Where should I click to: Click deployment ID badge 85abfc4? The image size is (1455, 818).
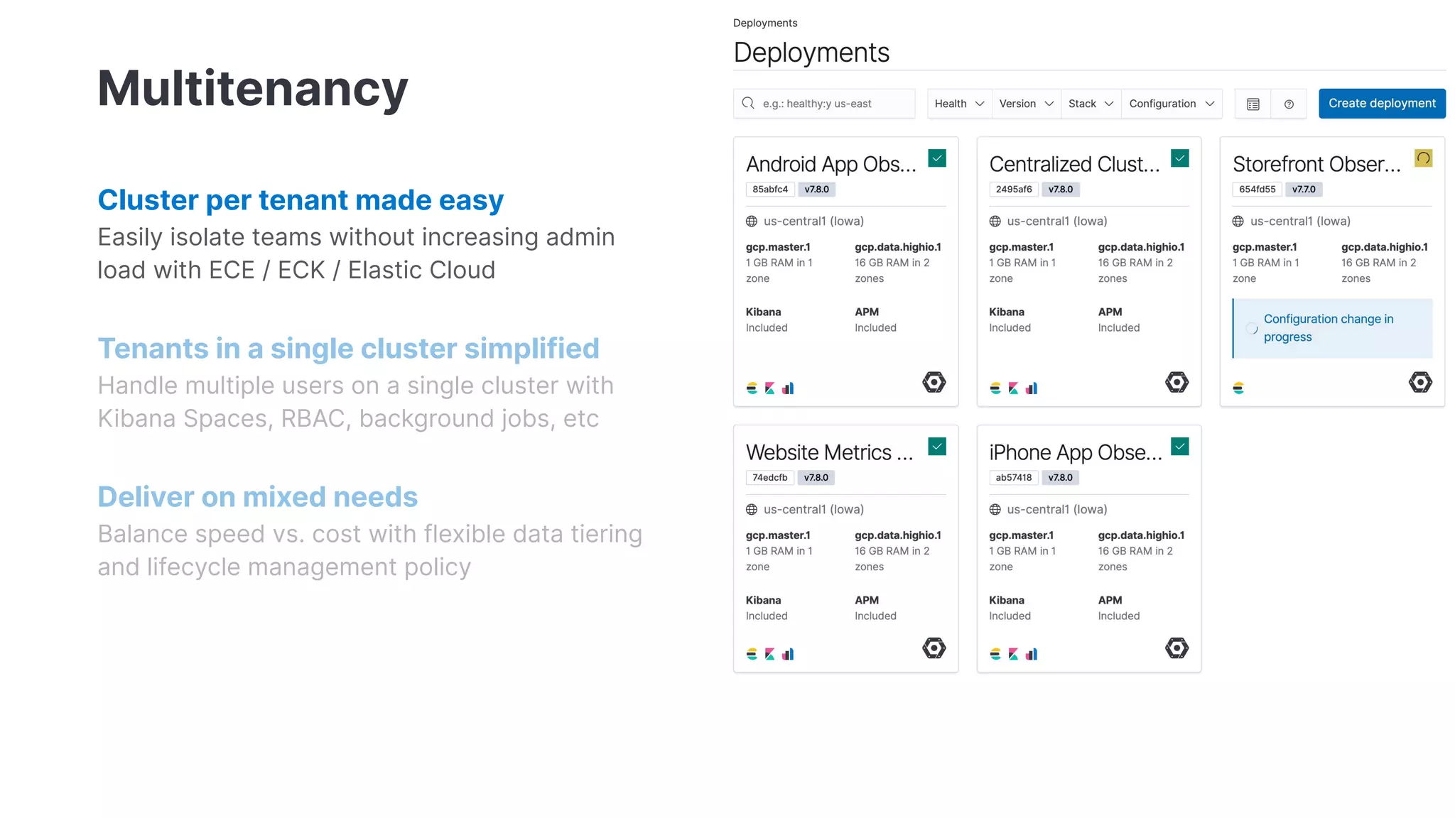click(x=770, y=190)
